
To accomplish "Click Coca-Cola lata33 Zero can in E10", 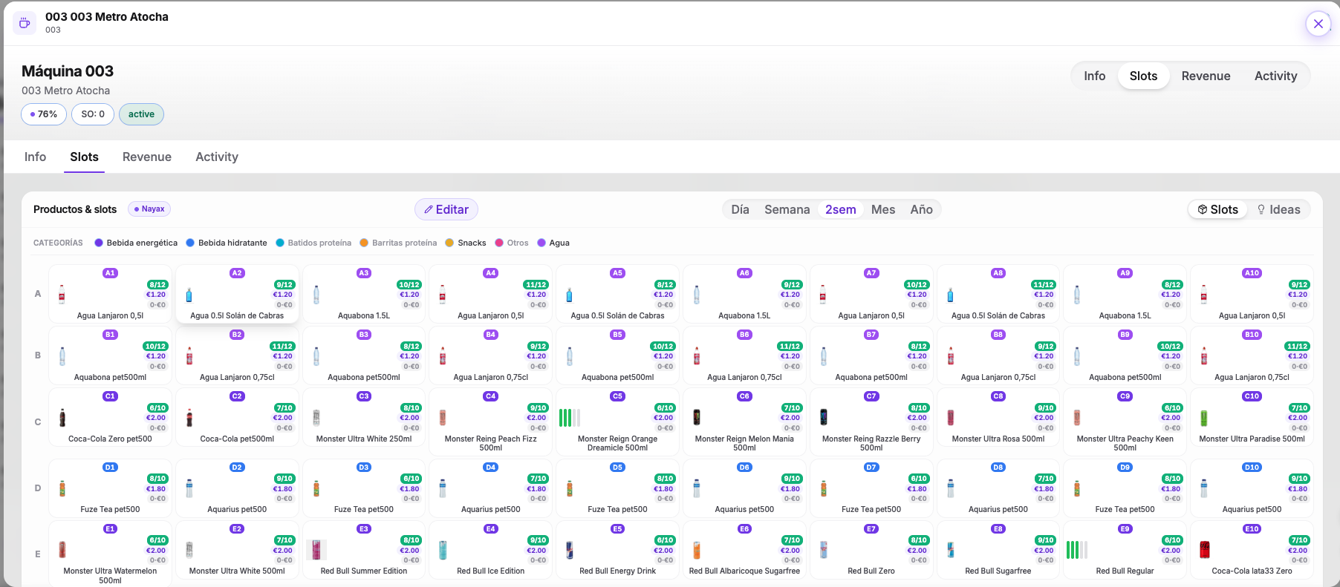I will (1205, 550).
